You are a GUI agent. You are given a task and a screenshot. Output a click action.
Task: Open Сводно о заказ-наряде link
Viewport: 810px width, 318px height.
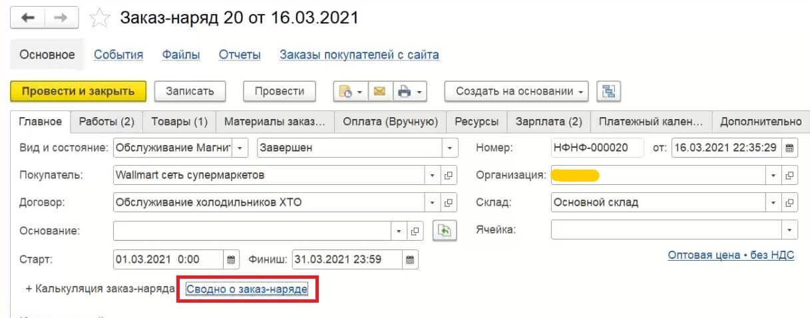tap(247, 289)
